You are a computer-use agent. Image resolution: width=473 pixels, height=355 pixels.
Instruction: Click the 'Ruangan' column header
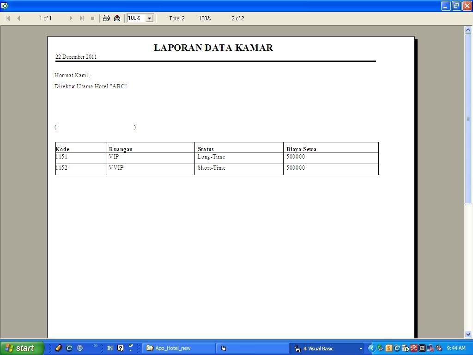click(x=121, y=149)
